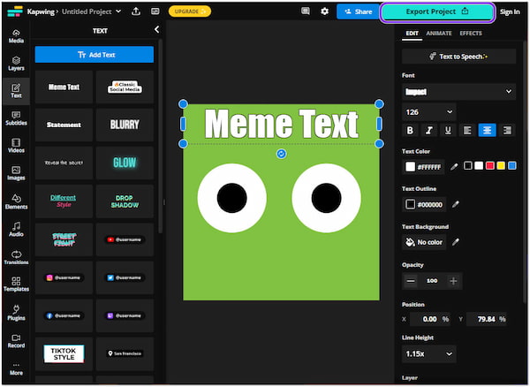Open the Font dropdown showing Impact
Viewport: 530px width, 387px height.
(458, 92)
